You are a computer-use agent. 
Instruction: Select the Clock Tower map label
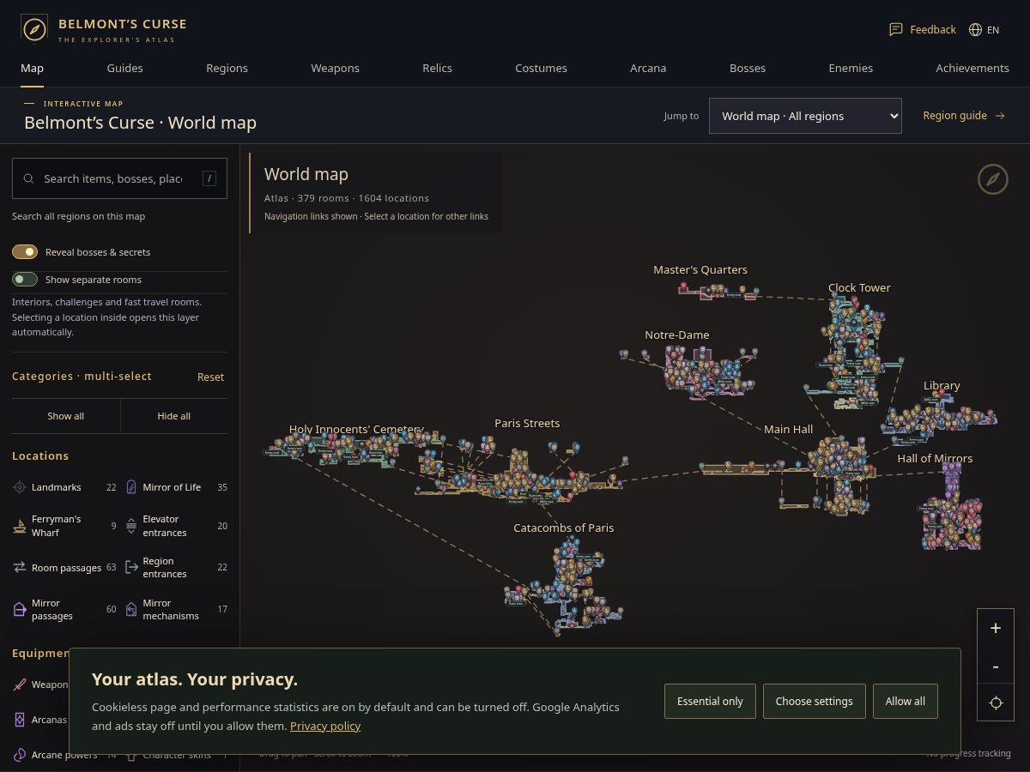(x=859, y=287)
